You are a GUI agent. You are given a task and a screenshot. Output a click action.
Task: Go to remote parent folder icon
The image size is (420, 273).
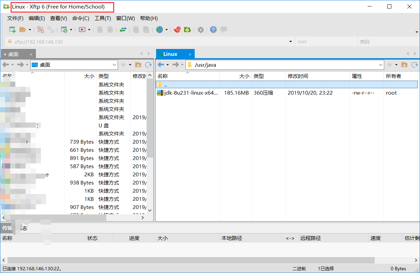coord(404,65)
